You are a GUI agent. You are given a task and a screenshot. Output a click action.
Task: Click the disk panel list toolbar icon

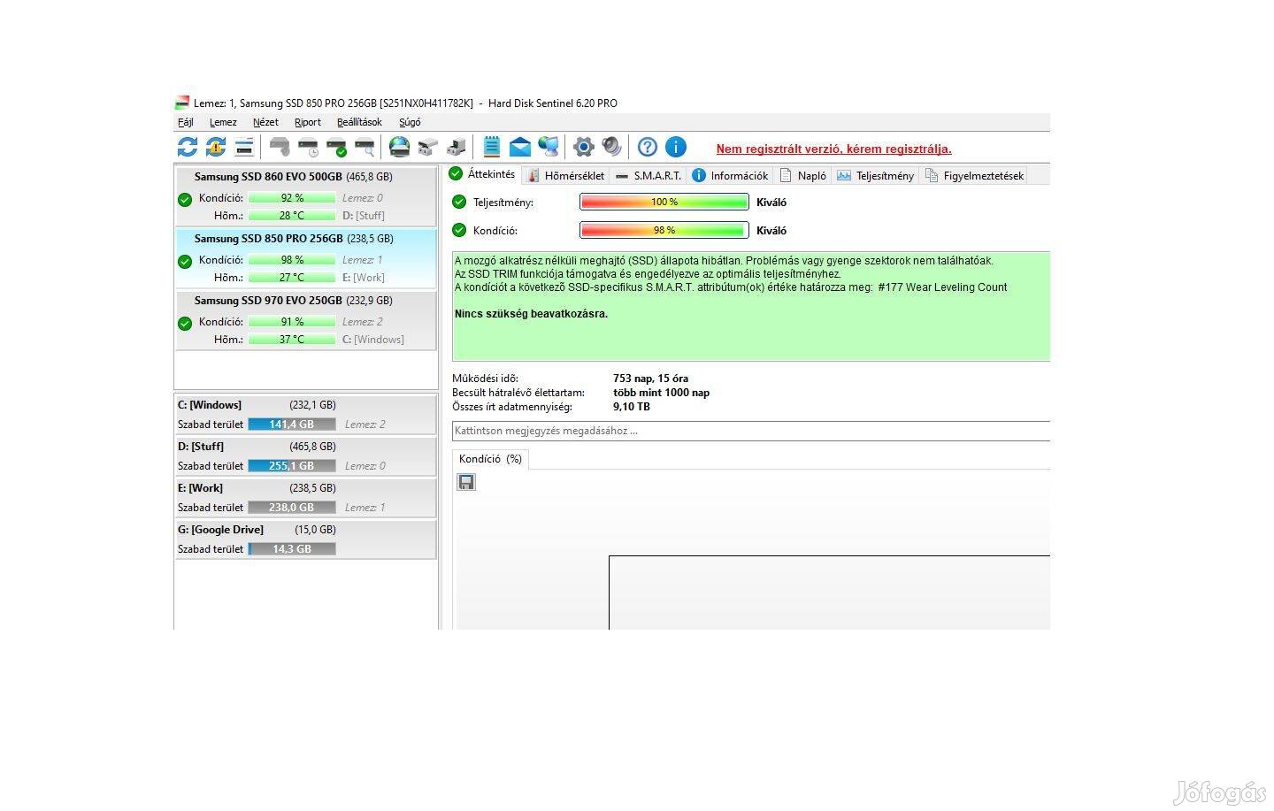pos(244,147)
